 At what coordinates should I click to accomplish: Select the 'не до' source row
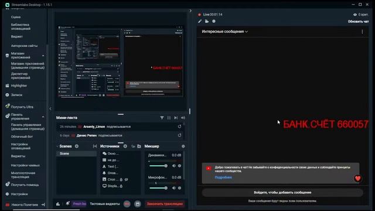click(121, 160)
